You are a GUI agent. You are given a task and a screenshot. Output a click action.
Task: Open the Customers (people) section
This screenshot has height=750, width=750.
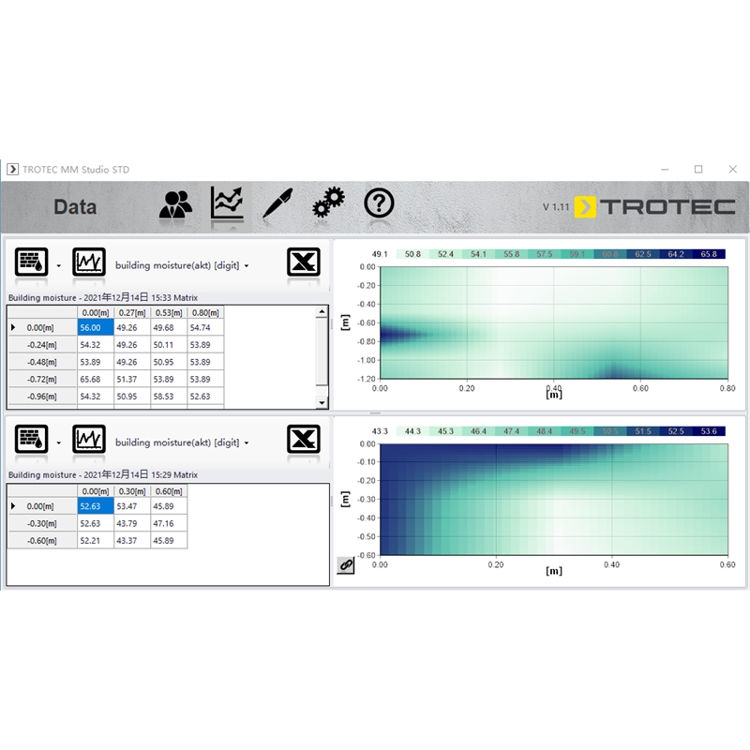[x=175, y=203]
